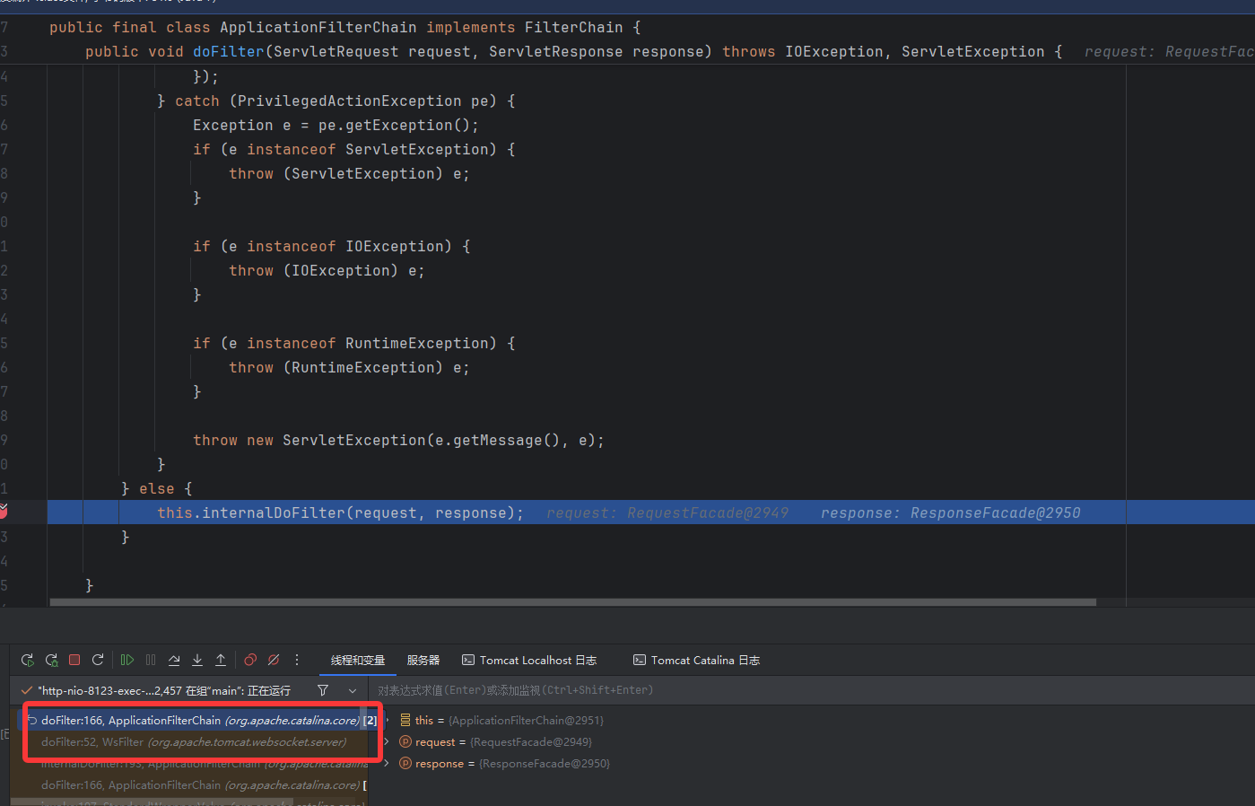
Task: Click the Step Over icon
Action: pyautogui.click(x=174, y=660)
